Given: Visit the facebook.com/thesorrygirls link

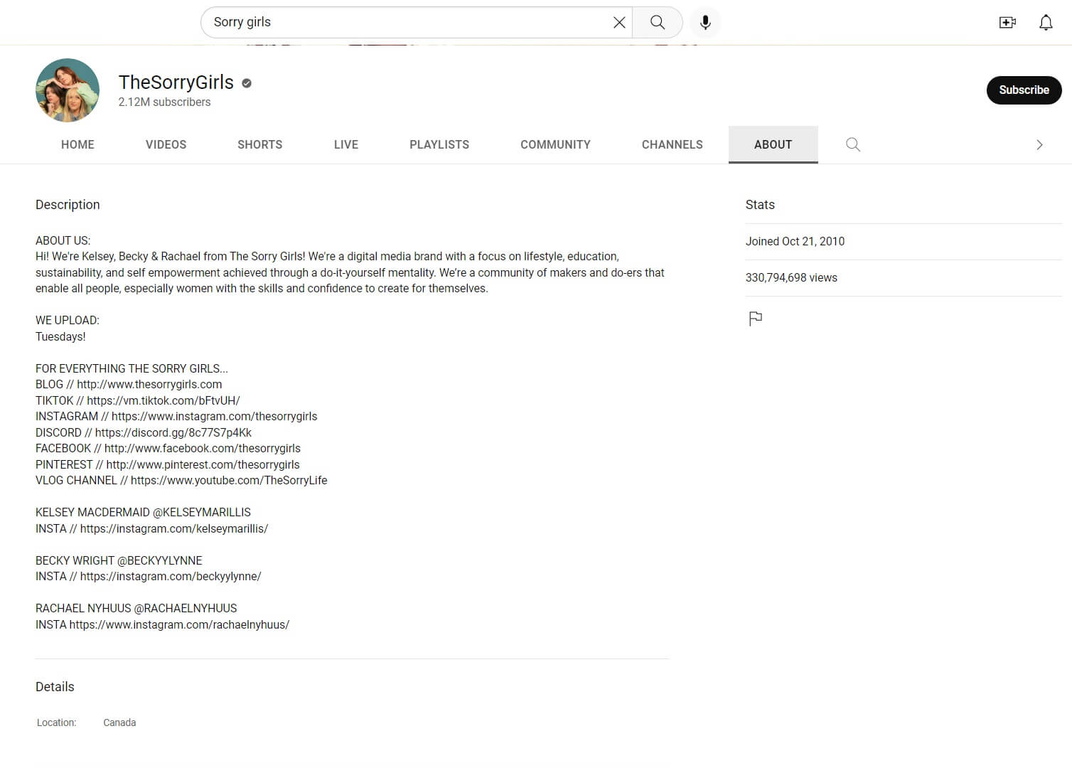Looking at the screenshot, I should tap(202, 449).
